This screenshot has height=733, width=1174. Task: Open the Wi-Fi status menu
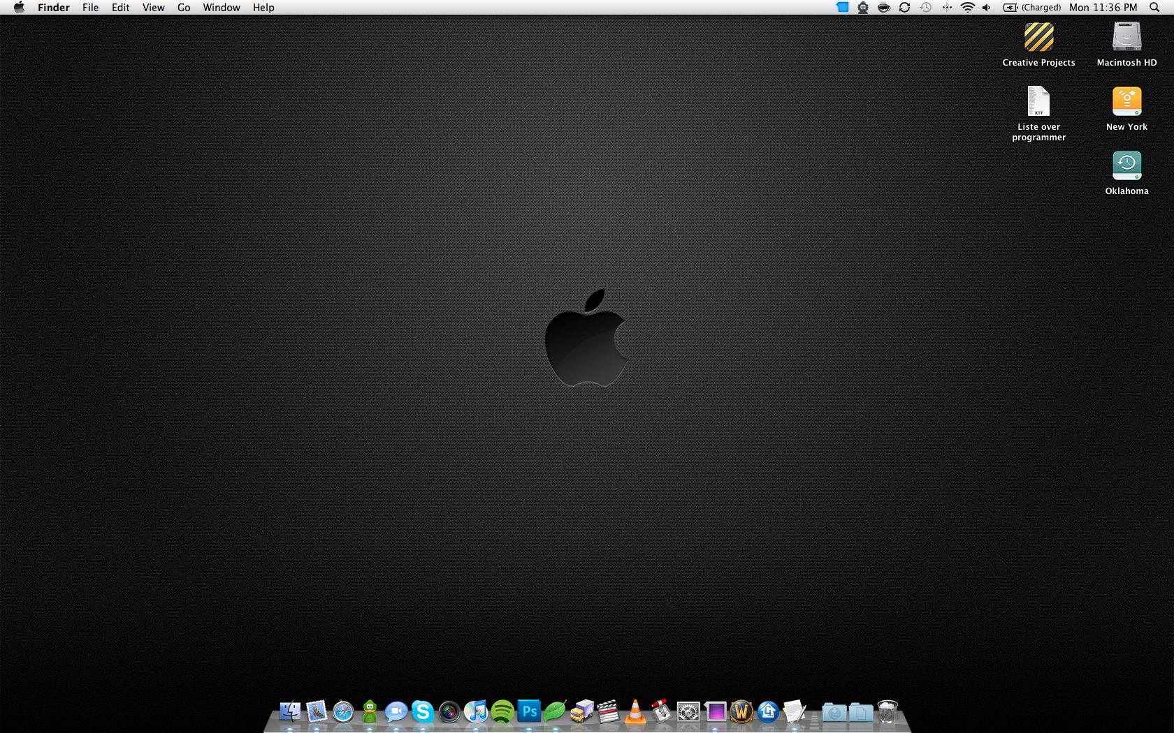(x=968, y=7)
